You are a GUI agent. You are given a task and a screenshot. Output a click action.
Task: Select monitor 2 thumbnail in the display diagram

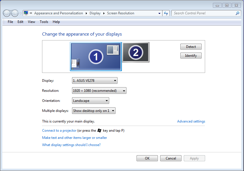click(135, 52)
